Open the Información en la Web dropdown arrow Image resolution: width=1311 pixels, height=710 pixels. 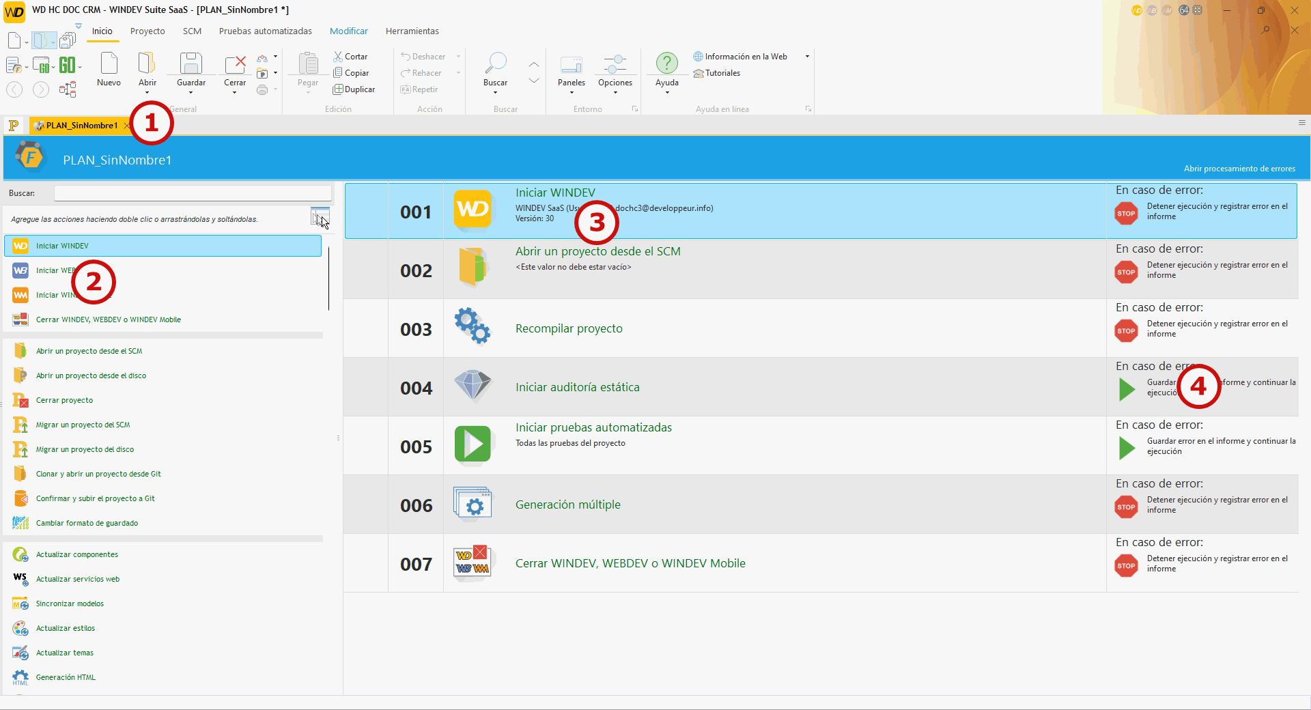pyautogui.click(x=807, y=57)
